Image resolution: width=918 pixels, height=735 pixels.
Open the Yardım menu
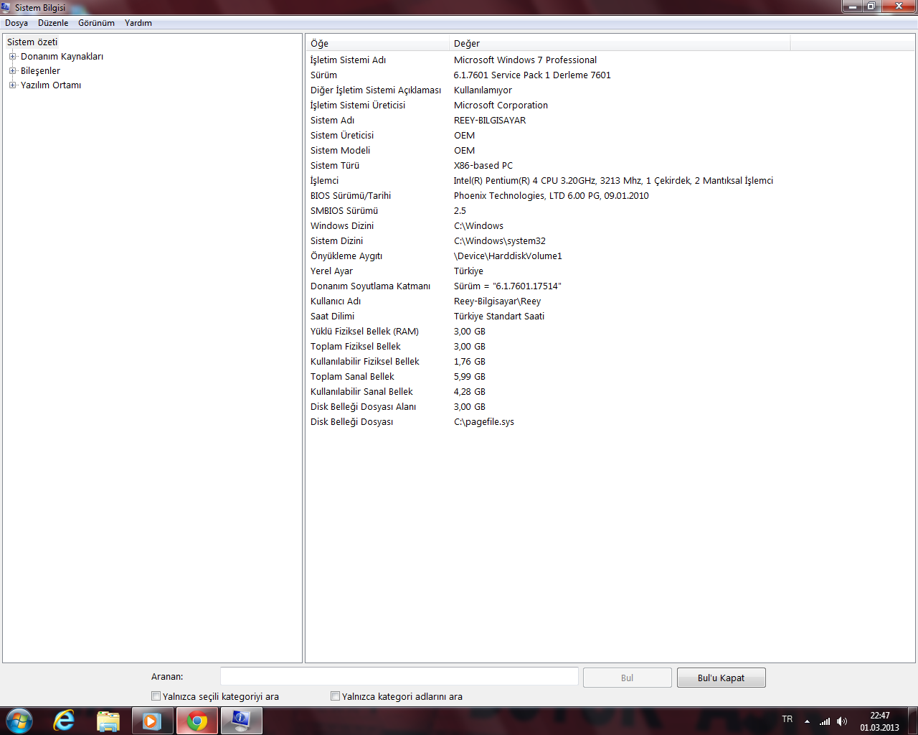point(138,23)
